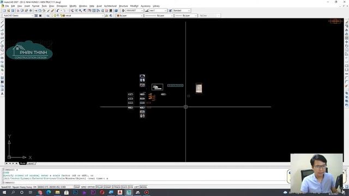This screenshot has height=196, width=349.
Task: Click the Pan Realtime icon
Action: 72,11
